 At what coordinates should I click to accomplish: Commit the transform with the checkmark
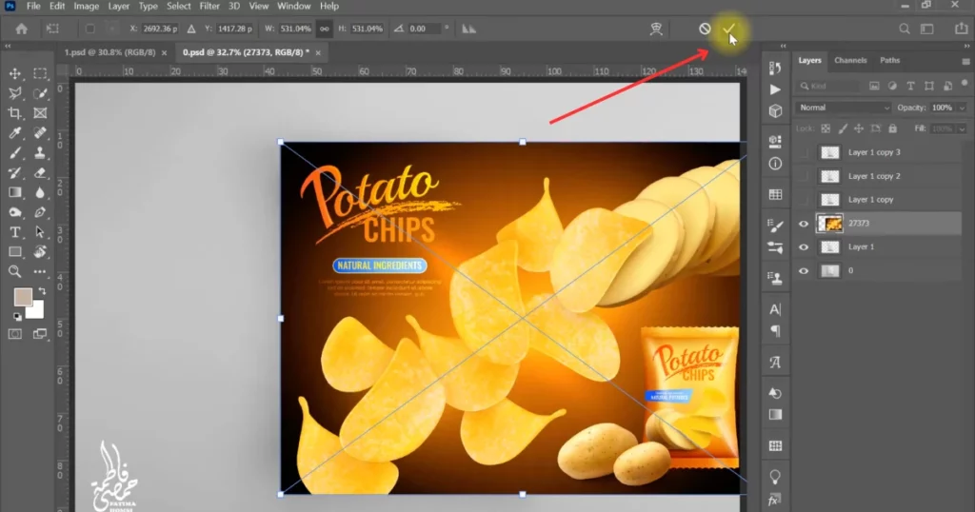click(x=728, y=30)
